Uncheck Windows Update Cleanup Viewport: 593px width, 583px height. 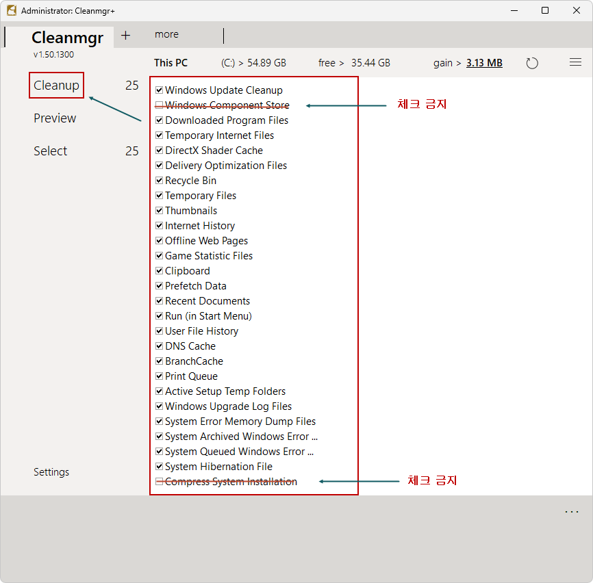[160, 90]
